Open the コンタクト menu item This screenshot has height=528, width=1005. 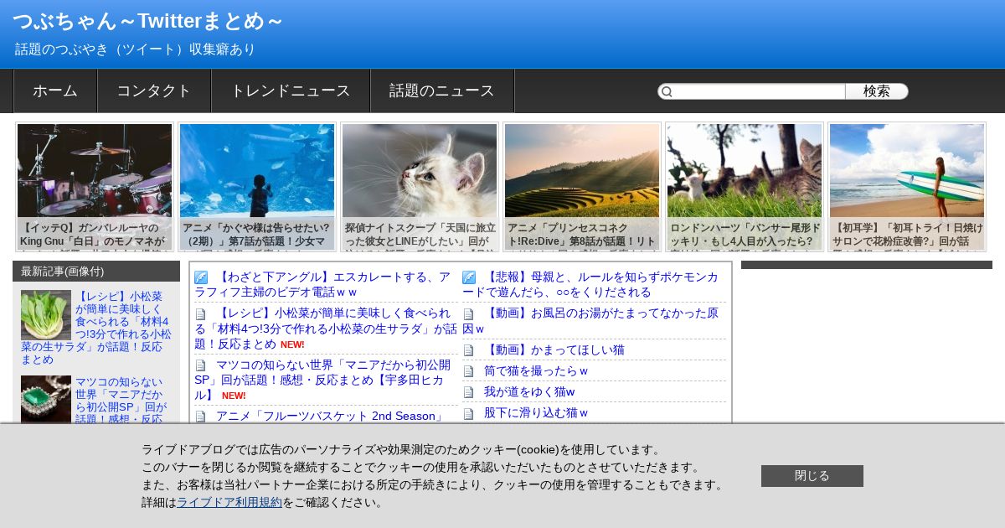[x=154, y=91]
